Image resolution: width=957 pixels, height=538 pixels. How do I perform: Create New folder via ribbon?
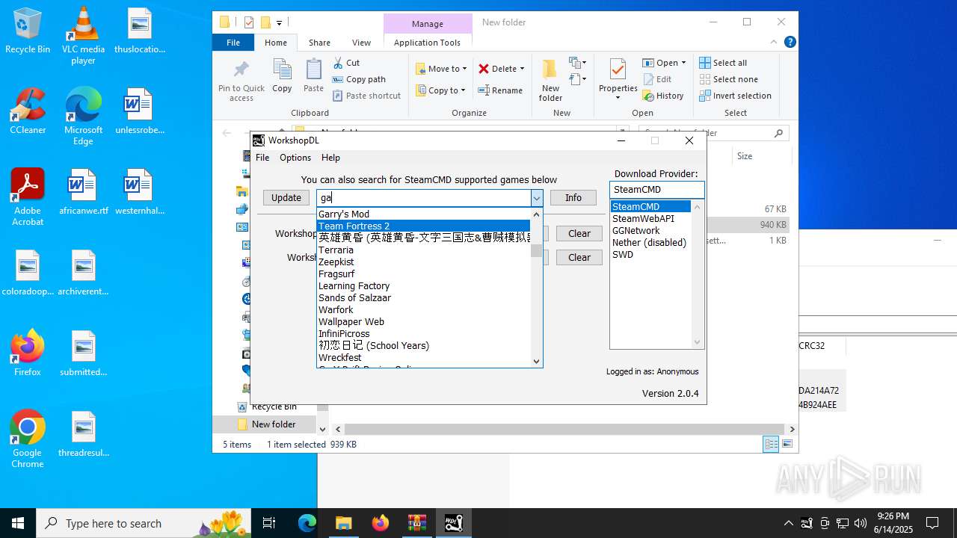point(550,80)
